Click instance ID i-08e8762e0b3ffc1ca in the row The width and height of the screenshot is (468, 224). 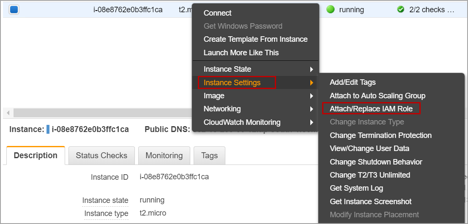pyautogui.click(x=128, y=10)
